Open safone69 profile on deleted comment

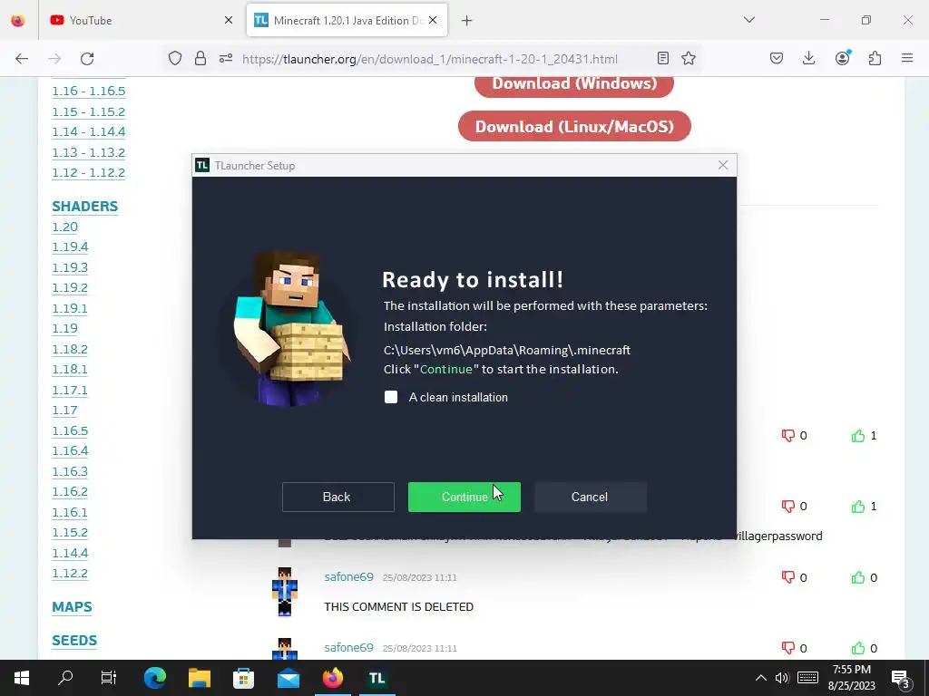(x=348, y=577)
